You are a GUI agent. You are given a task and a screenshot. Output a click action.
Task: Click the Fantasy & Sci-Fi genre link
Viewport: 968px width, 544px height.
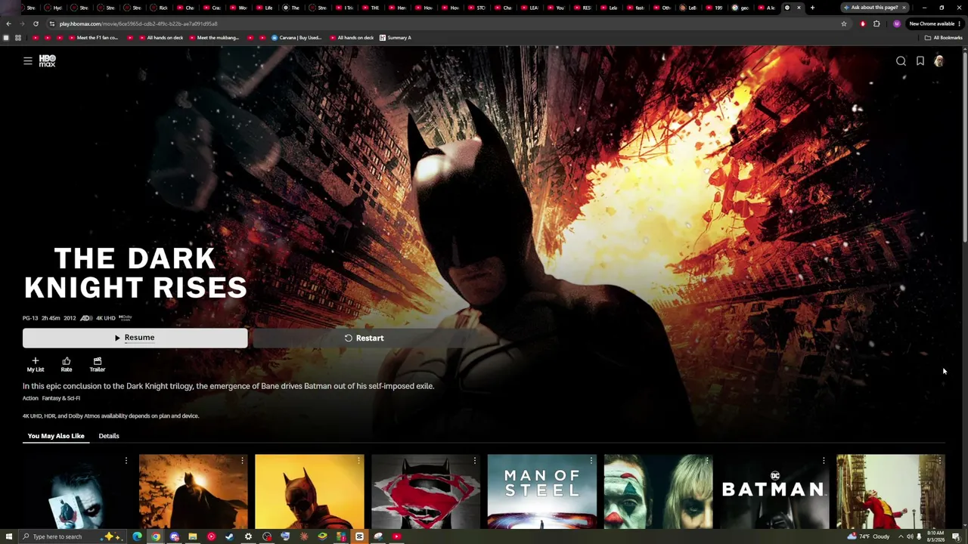61,398
